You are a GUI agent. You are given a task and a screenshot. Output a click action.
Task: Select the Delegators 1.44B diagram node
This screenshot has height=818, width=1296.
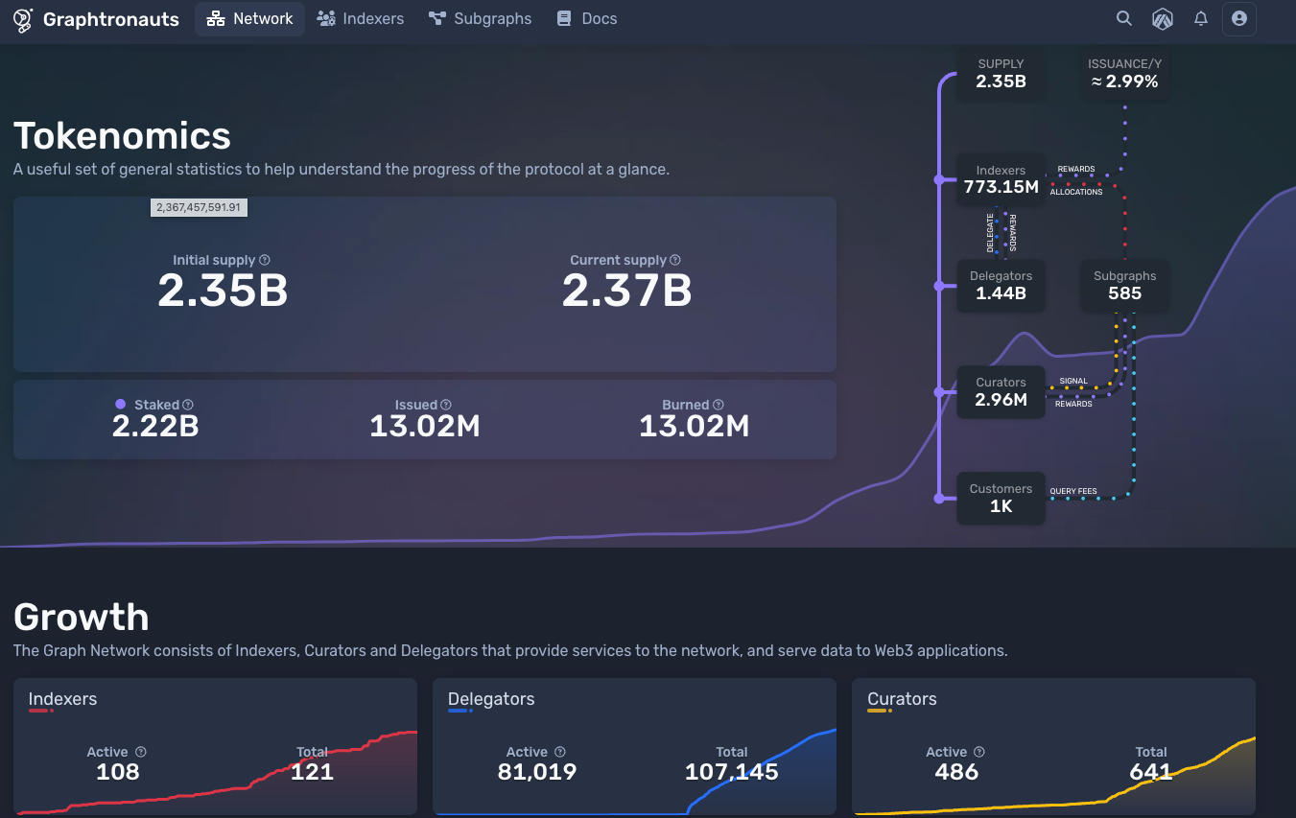1001,285
